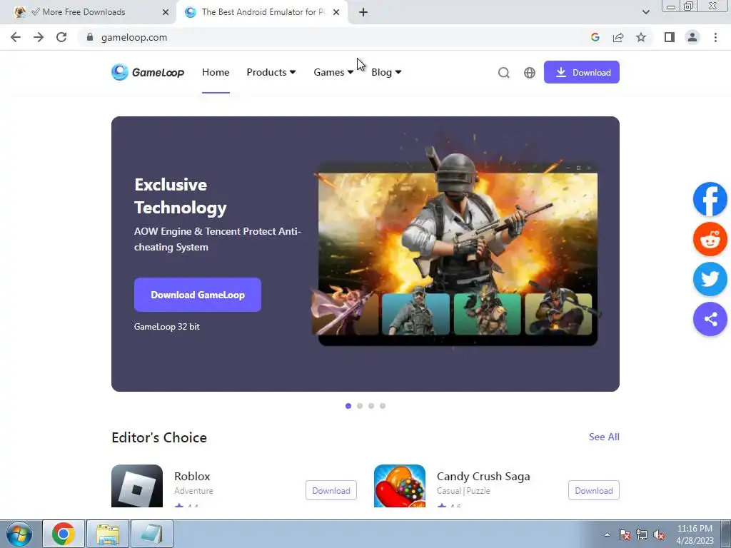Expand the Games dropdown menu
This screenshot has height=548, width=731.
(333, 72)
